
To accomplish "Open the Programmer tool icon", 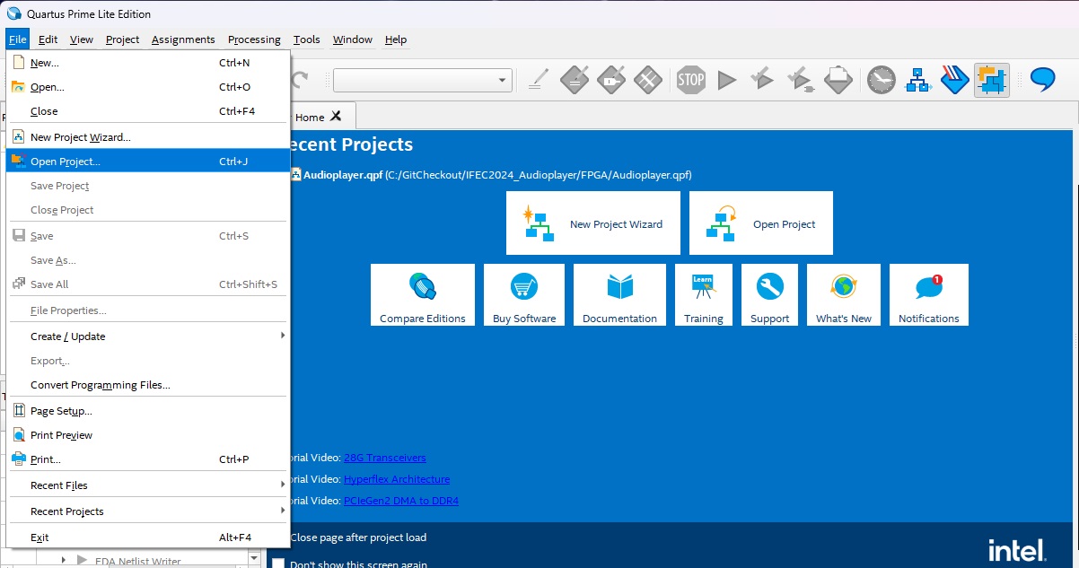I will 954,80.
